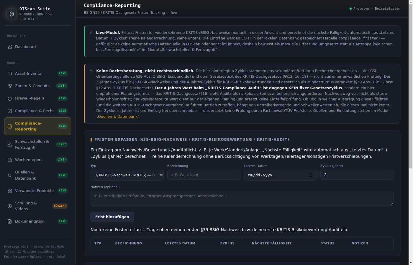Click the Bezeichnung input field
The height and width of the screenshot is (265, 413).
click(204, 175)
